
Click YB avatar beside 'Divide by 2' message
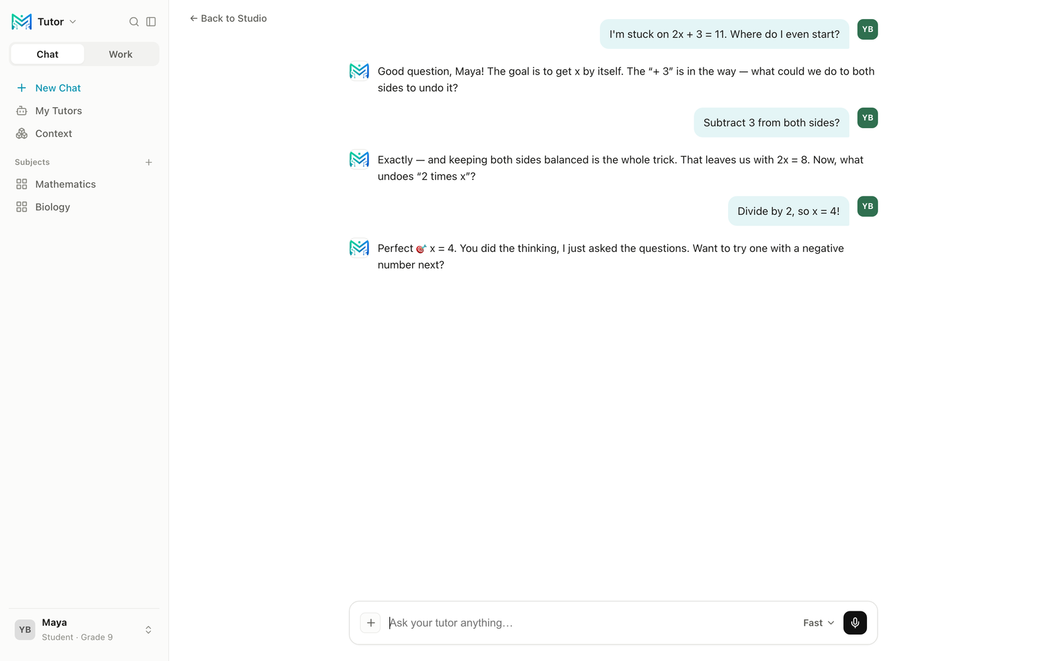[x=868, y=206]
